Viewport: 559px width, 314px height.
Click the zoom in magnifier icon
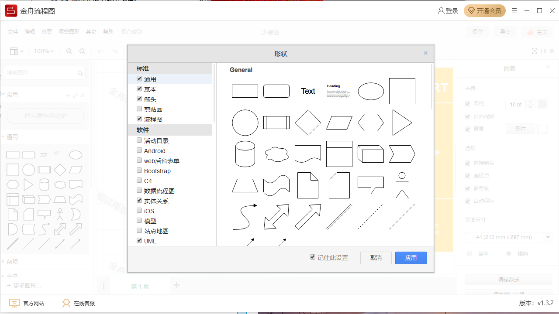pos(69,51)
